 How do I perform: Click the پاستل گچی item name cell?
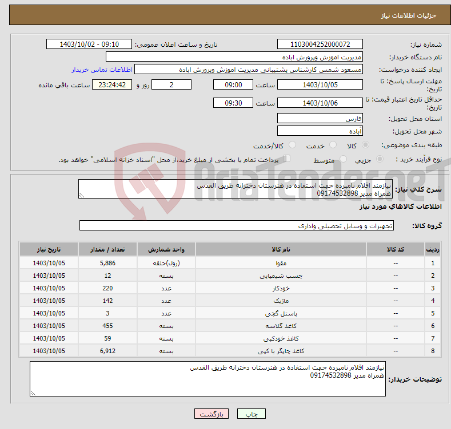pos(281,314)
